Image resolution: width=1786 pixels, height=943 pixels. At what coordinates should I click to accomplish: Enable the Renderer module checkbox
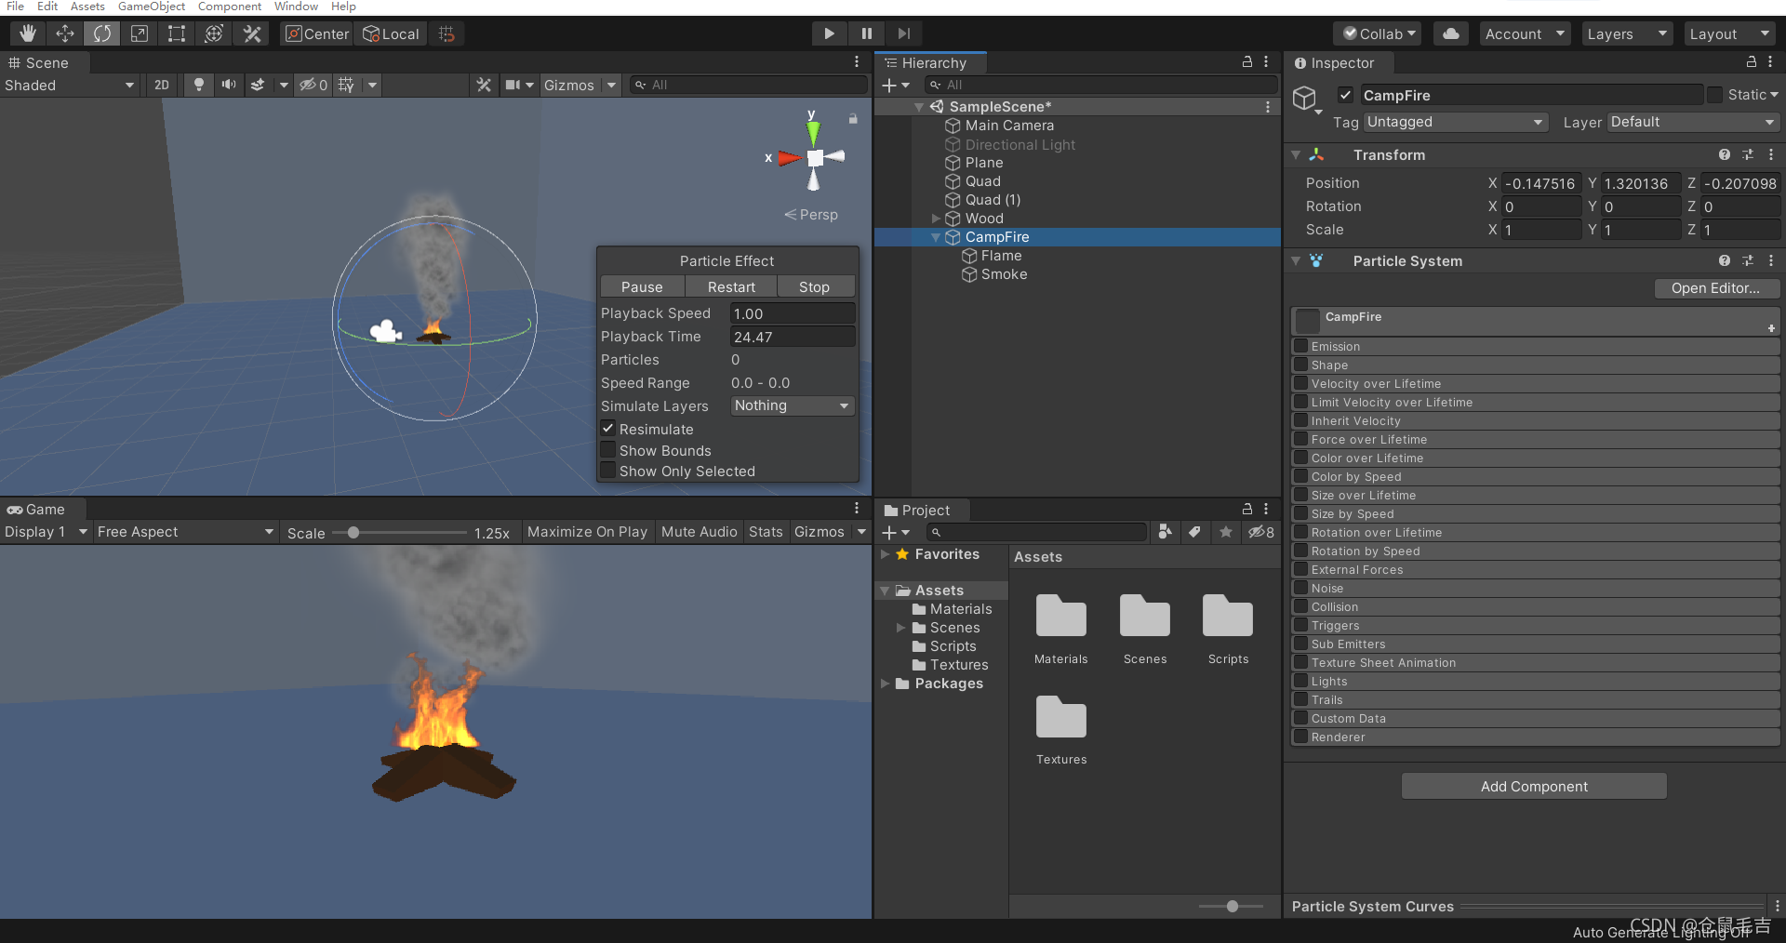click(x=1301, y=737)
